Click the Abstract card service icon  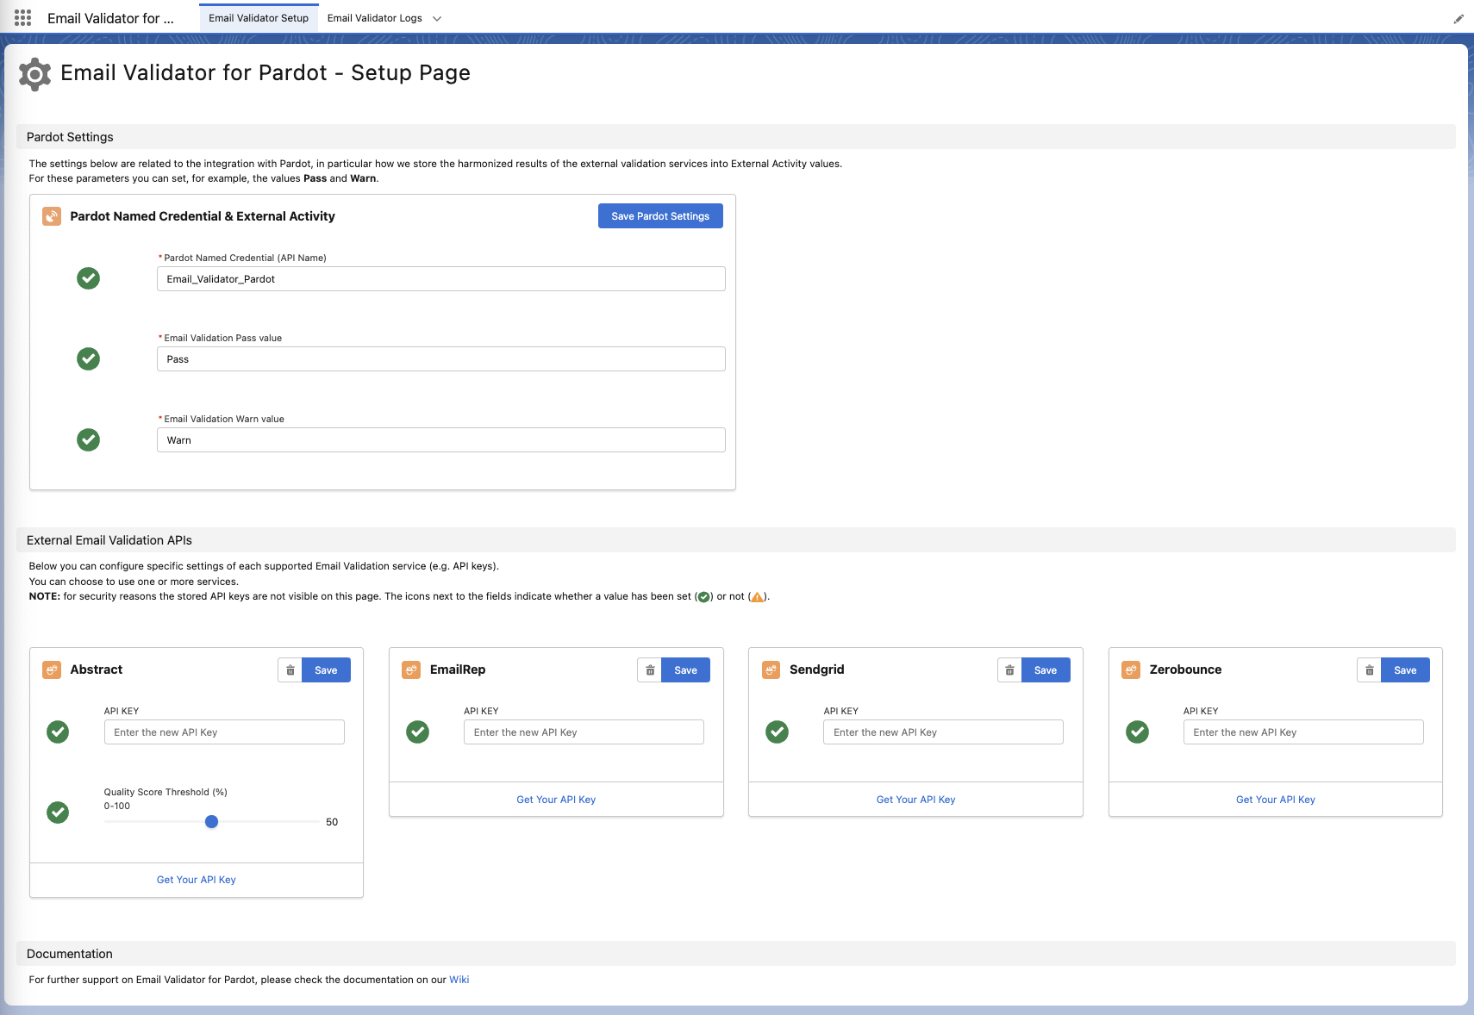pyautogui.click(x=52, y=669)
